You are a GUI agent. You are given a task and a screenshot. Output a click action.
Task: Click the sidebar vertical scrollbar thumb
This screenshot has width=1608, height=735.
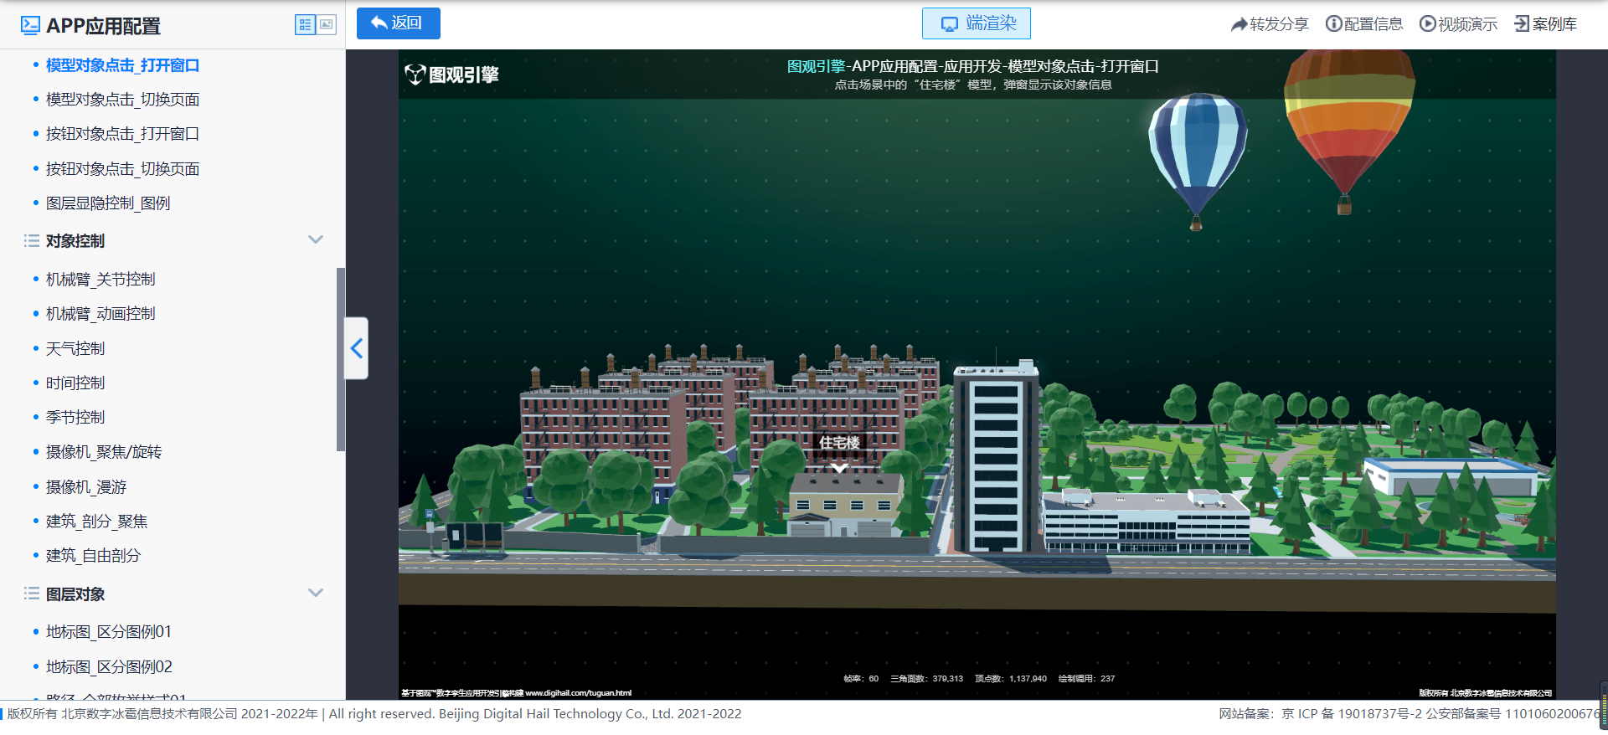coord(340,359)
